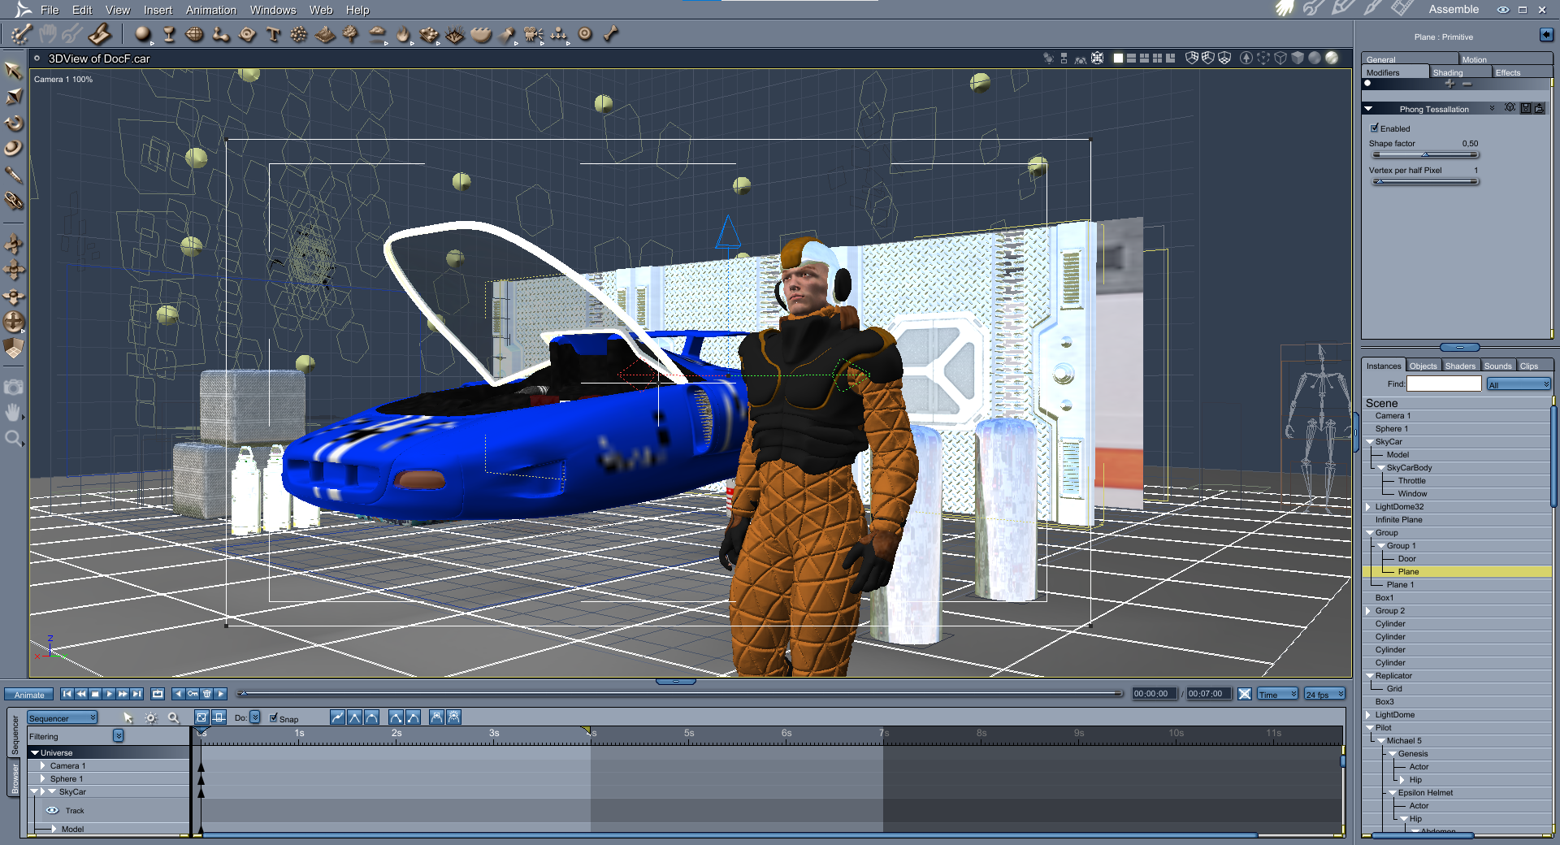Expand the LightDome32 tree item

click(1368, 507)
